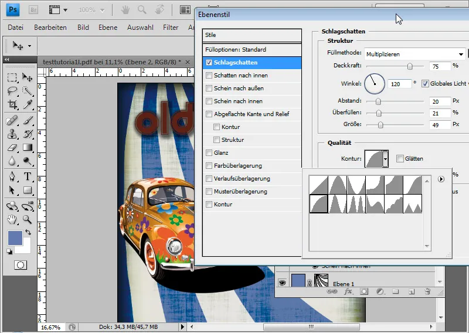Toggle Quick Mask mode
Screen dimensions: 469x333
pyautogui.click(x=21, y=265)
